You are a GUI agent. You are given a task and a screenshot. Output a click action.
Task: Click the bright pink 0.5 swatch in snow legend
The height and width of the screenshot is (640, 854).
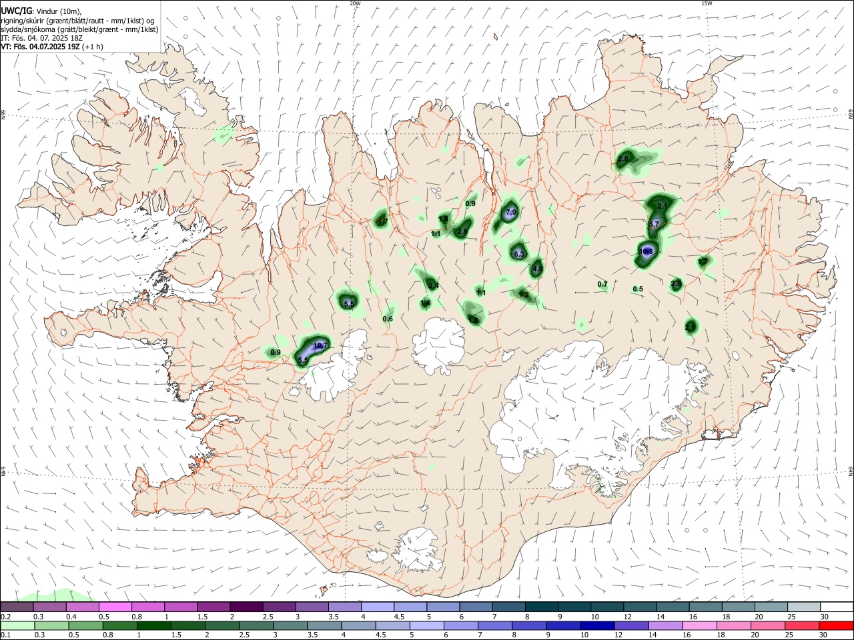coord(115,607)
